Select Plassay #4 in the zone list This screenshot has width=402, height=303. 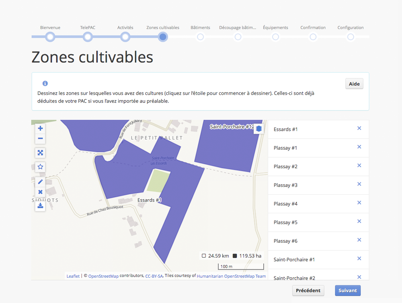pos(318,204)
